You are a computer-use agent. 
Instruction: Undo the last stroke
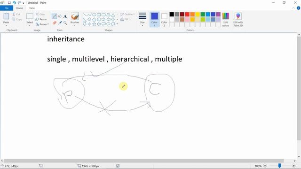pyautogui.click(x=14, y=3)
